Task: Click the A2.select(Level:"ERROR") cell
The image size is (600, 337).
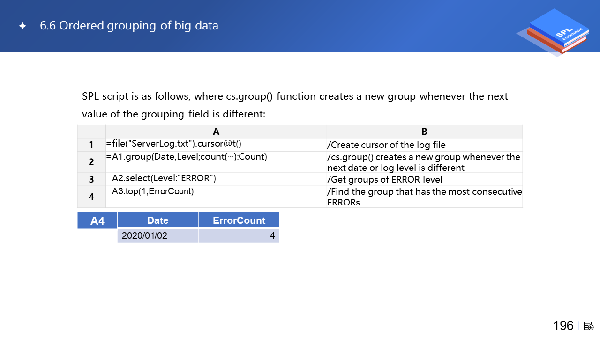Action: [161, 178]
